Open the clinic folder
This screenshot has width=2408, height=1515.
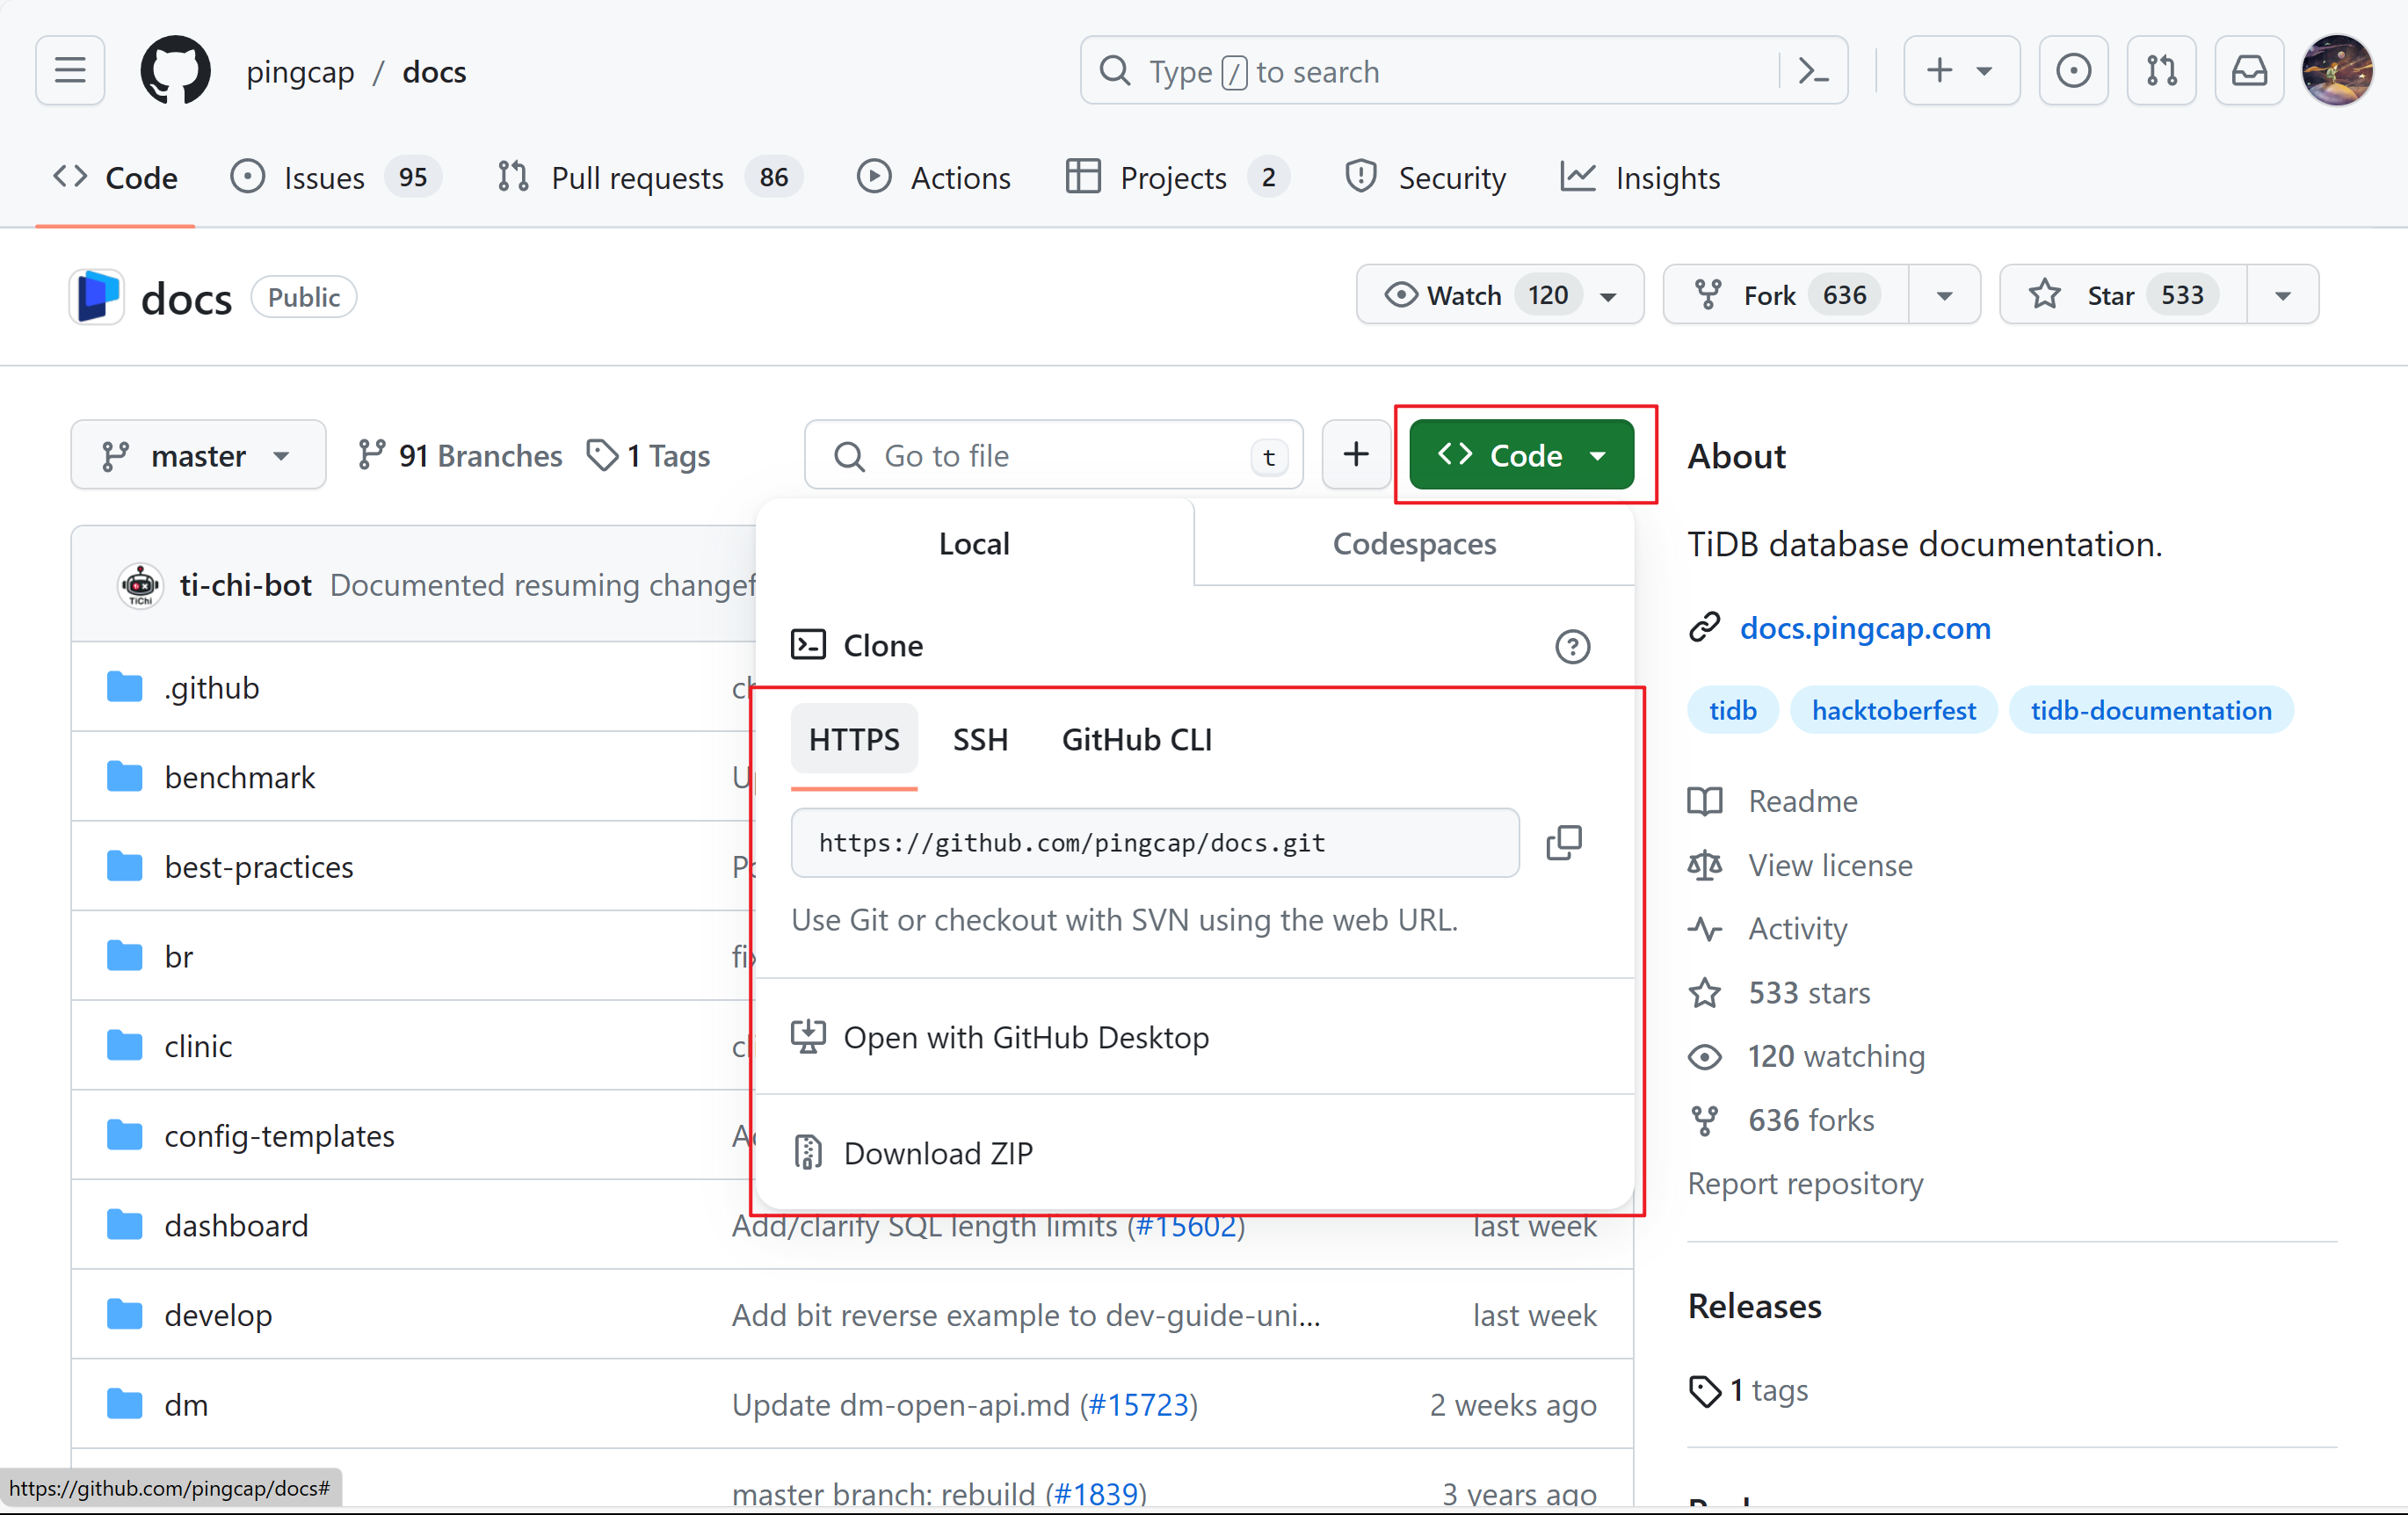click(198, 1046)
